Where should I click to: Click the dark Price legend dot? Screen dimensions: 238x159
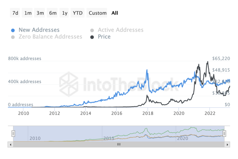(92, 37)
